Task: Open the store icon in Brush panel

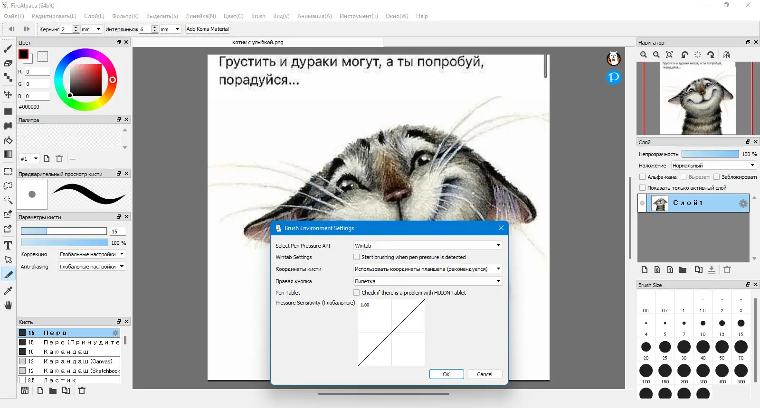Action: tap(25, 390)
